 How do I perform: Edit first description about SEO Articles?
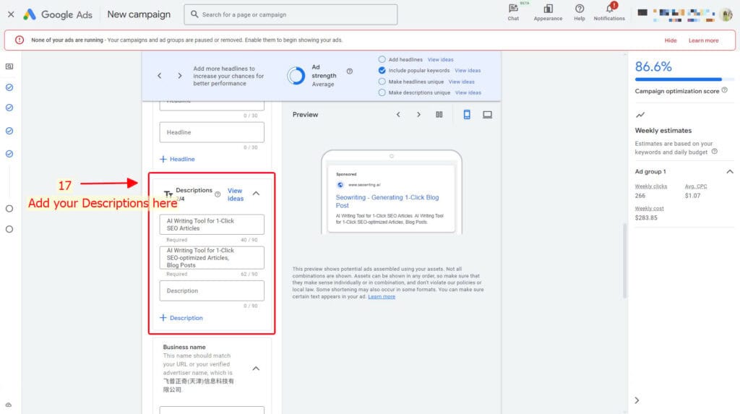(212, 224)
